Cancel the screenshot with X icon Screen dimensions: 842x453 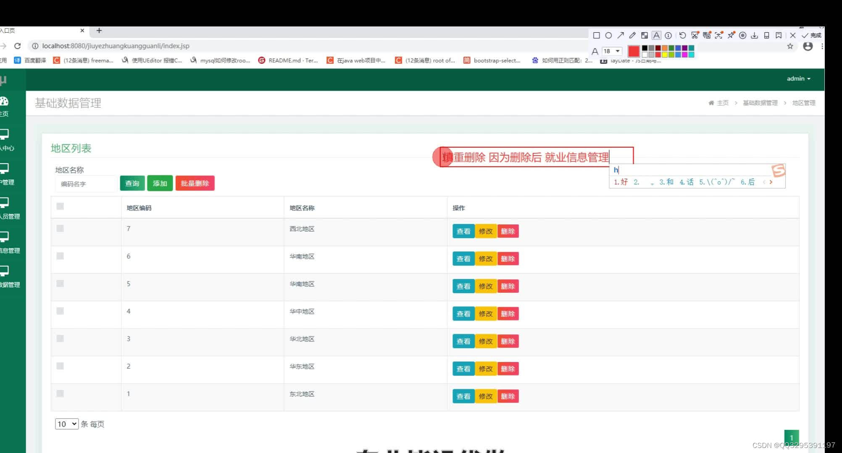(793, 35)
